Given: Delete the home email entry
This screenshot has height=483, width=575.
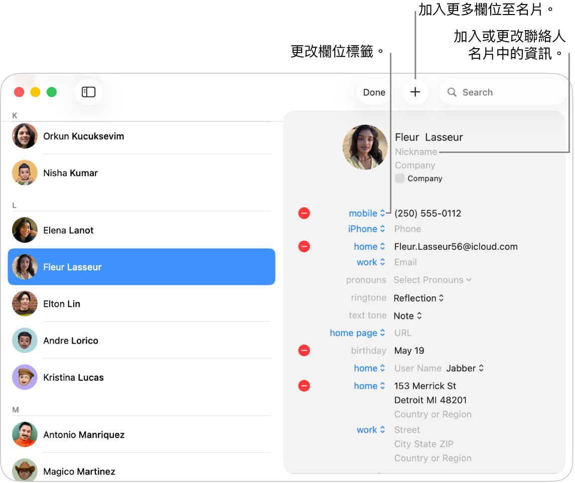Looking at the screenshot, I should pos(304,247).
